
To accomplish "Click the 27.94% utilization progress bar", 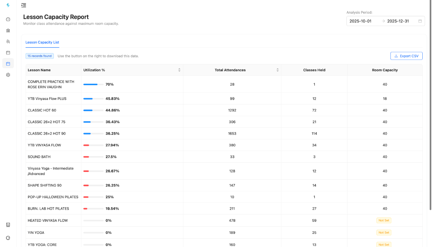I will (93, 145).
